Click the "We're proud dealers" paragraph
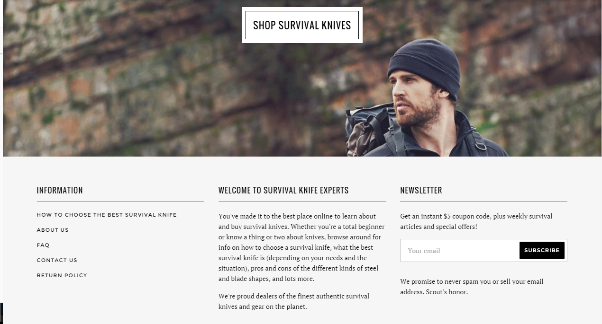The width and height of the screenshot is (602, 324). 294,301
